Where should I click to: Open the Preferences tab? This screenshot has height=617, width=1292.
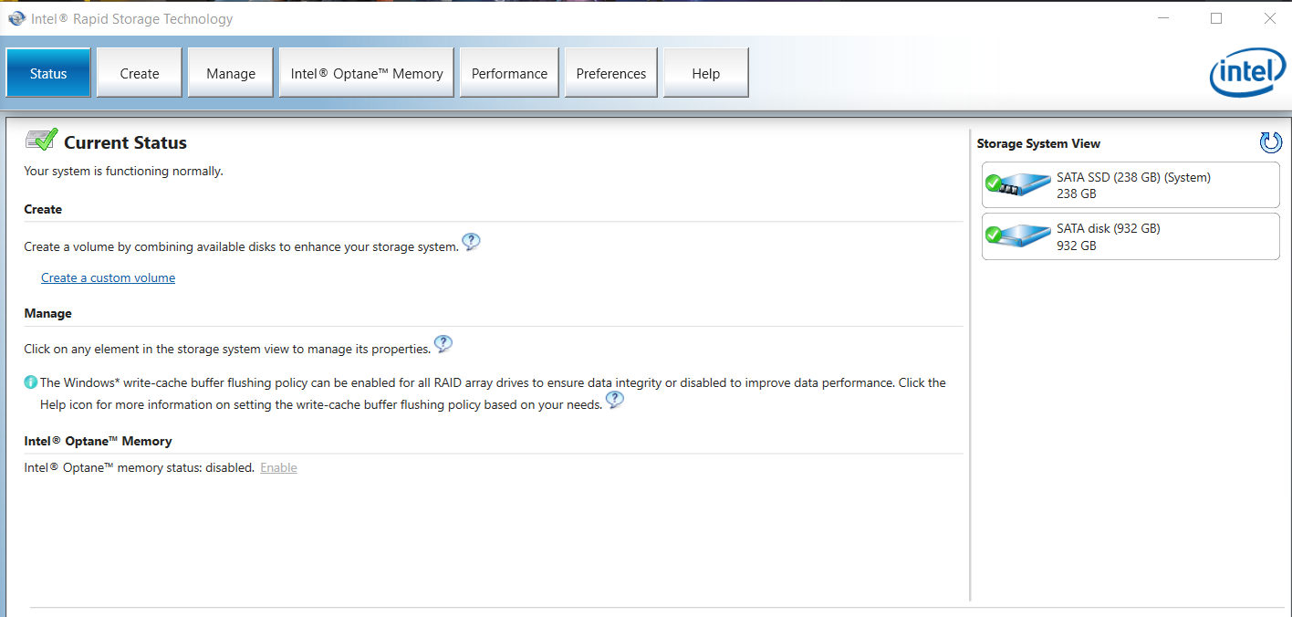611,73
